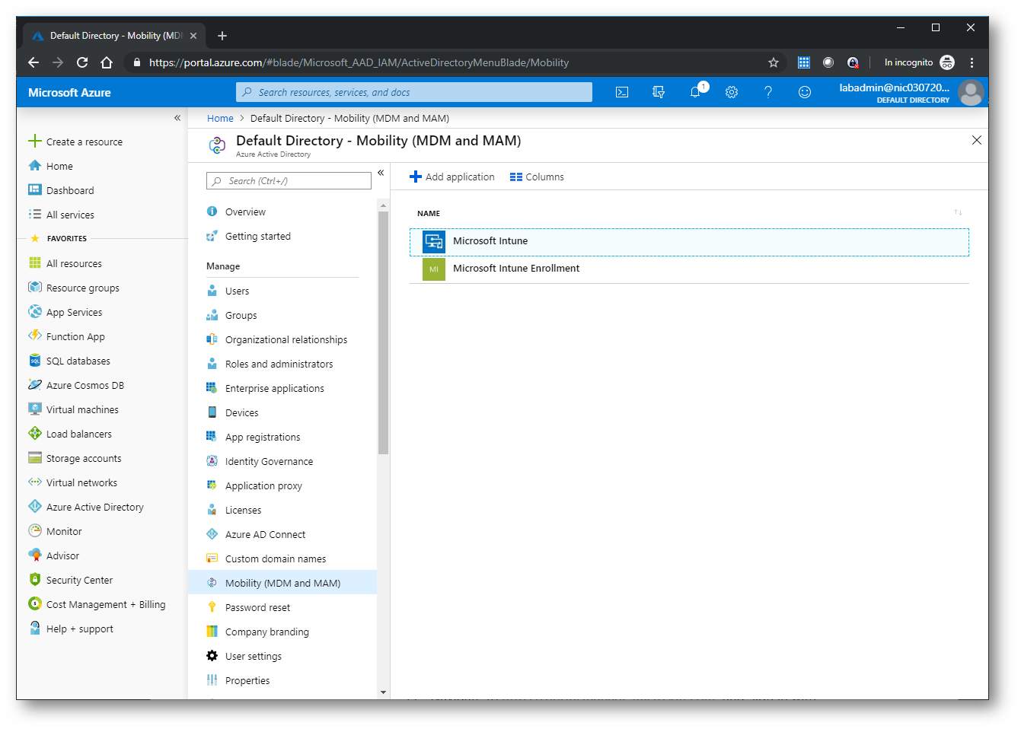Click the browser back arrow
Screen dimensions: 1021x732
tap(33, 62)
